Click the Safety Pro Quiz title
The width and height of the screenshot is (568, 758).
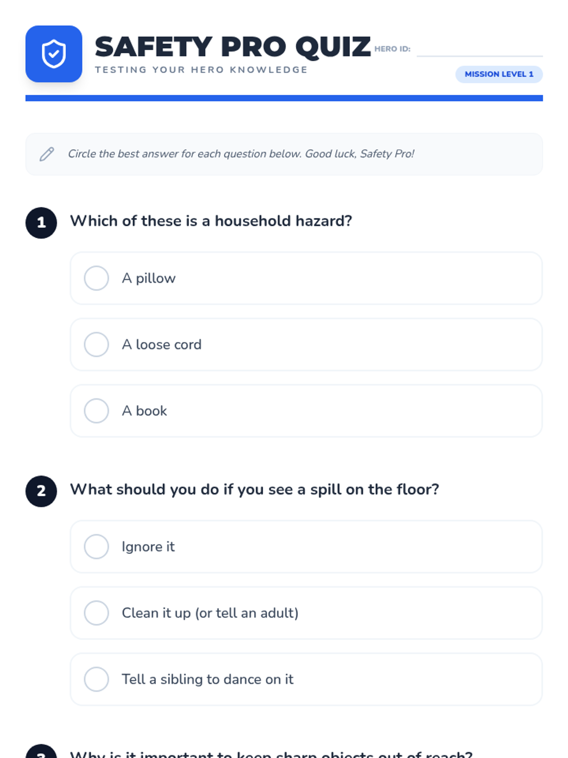tap(232, 47)
